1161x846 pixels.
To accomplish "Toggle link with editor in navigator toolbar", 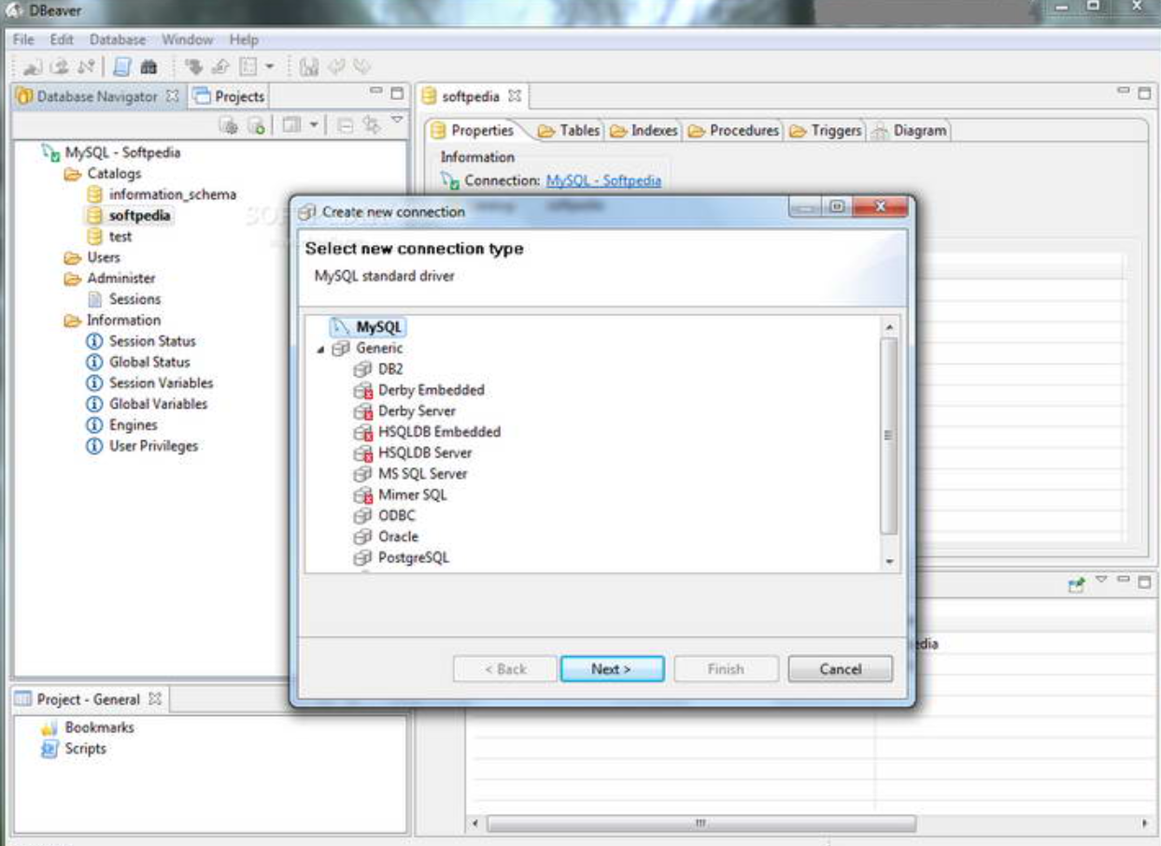I will point(372,123).
